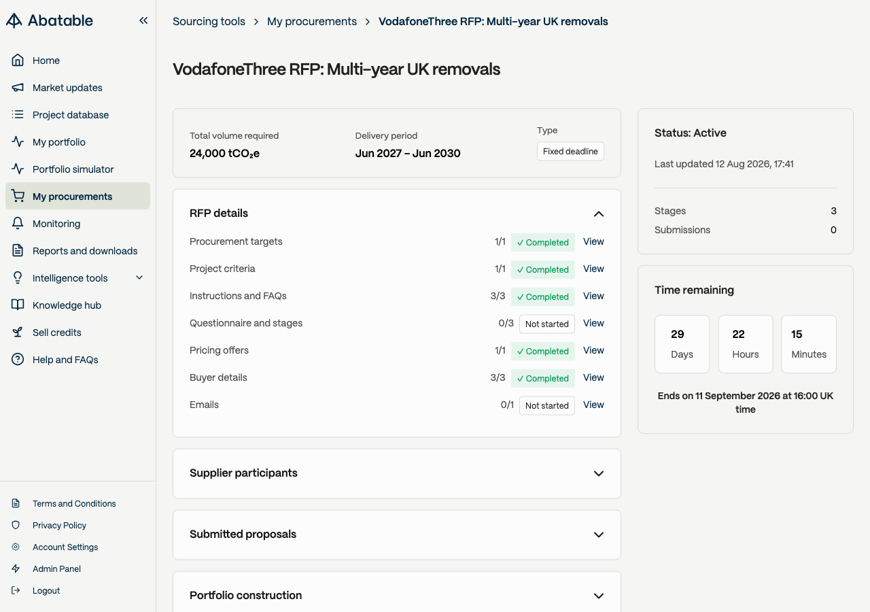Click the Portfolio simulator pulse icon
The width and height of the screenshot is (870, 612).
tap(18, 169)
